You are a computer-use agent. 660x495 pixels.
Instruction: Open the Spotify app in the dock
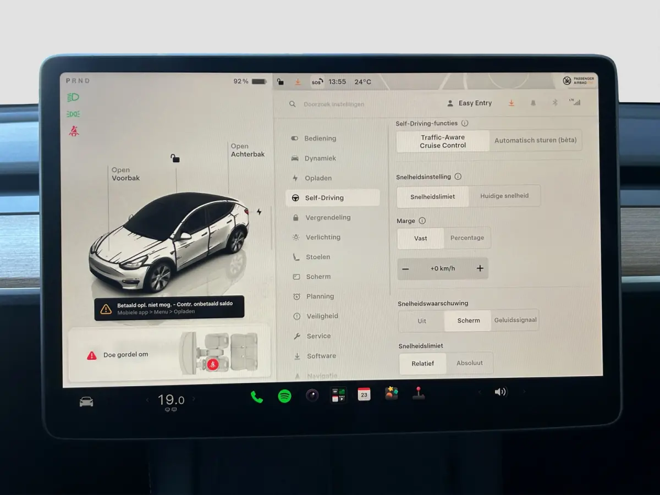pos(284,396)
